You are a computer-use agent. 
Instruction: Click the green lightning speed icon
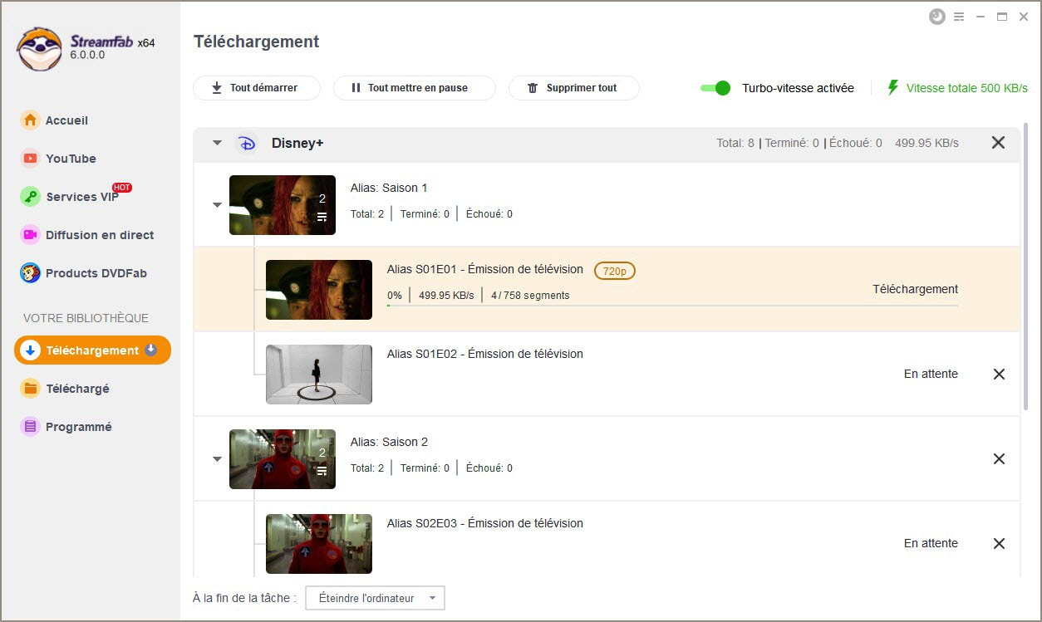tap(893, 87)
